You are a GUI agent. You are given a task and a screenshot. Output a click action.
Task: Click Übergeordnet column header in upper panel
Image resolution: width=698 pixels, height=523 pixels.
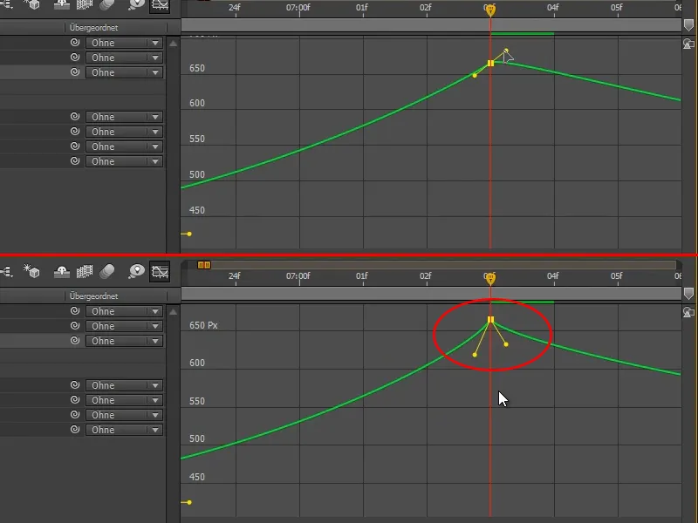[93, 28]
